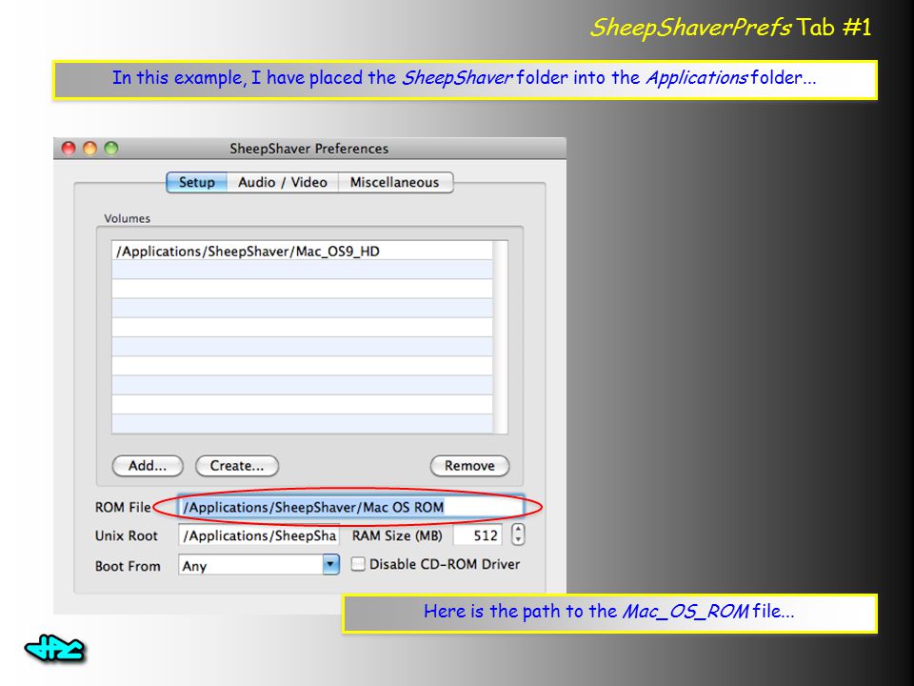The image size is (914, 686).
Task: Switch to the Setup tab
Action: pos(196,183)
